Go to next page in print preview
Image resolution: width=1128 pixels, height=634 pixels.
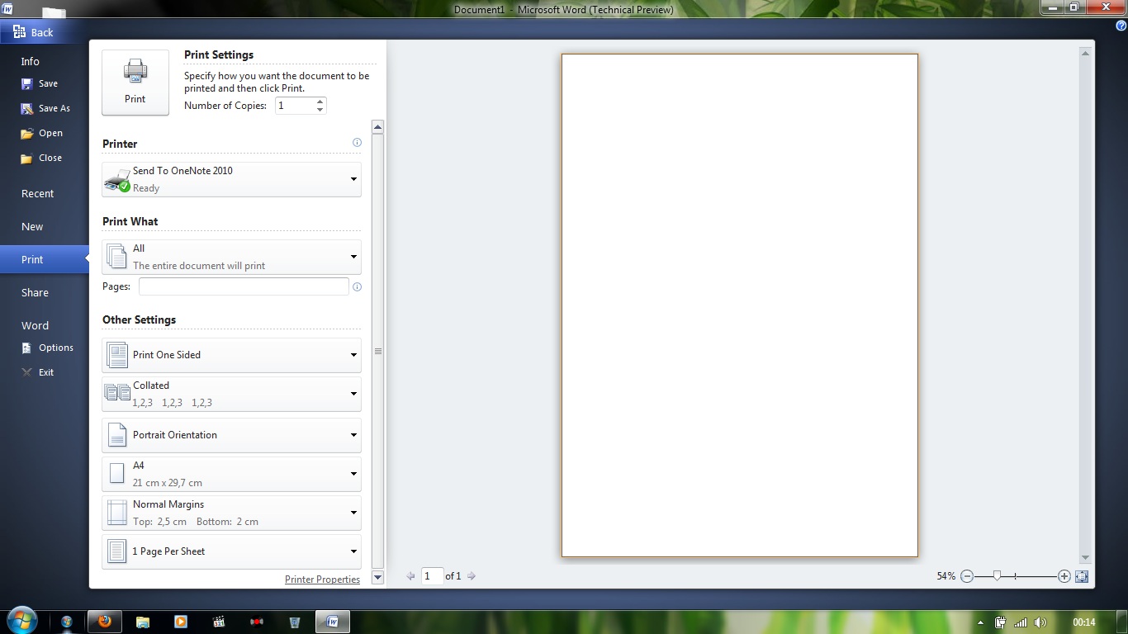(x=472, y=576)
